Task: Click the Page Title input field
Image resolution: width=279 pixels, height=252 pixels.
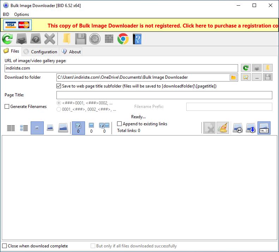Action: pyautogui.click(x=164, y=95)
